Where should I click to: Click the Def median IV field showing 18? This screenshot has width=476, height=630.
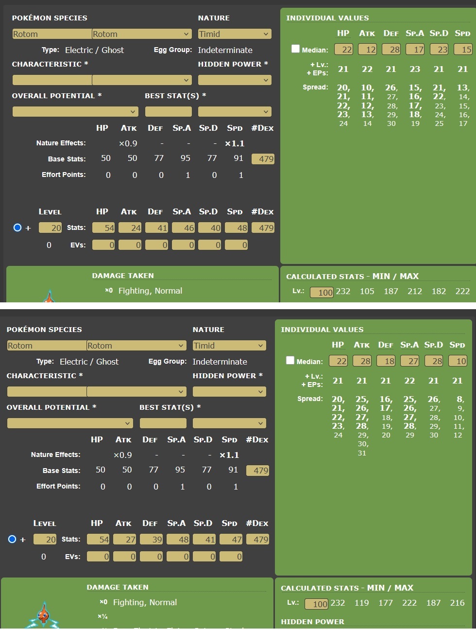coord(386,361)
